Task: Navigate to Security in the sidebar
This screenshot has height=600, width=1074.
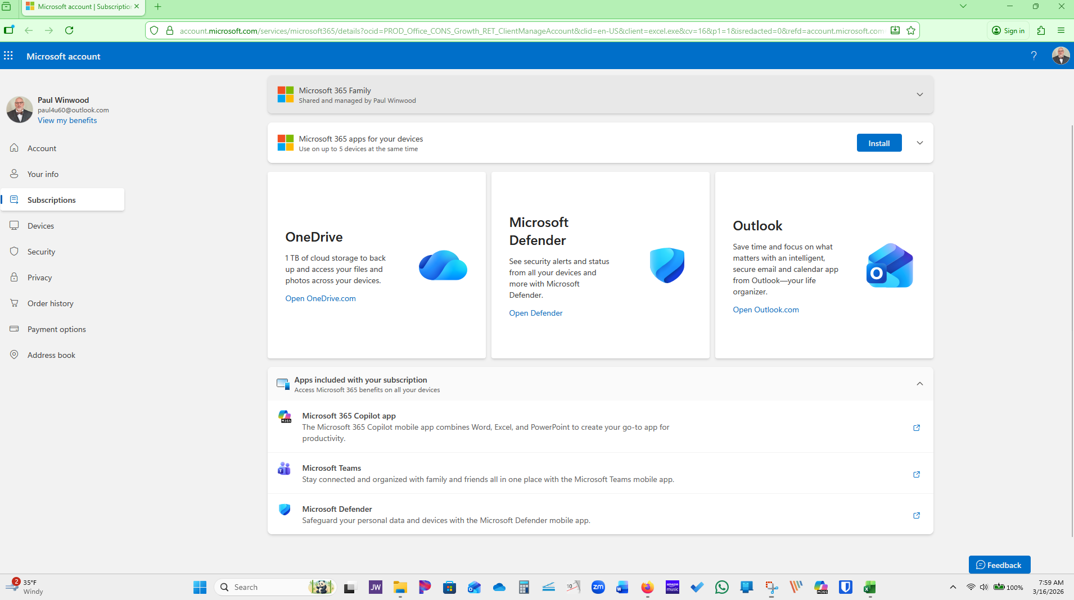Action: point(62,252)
